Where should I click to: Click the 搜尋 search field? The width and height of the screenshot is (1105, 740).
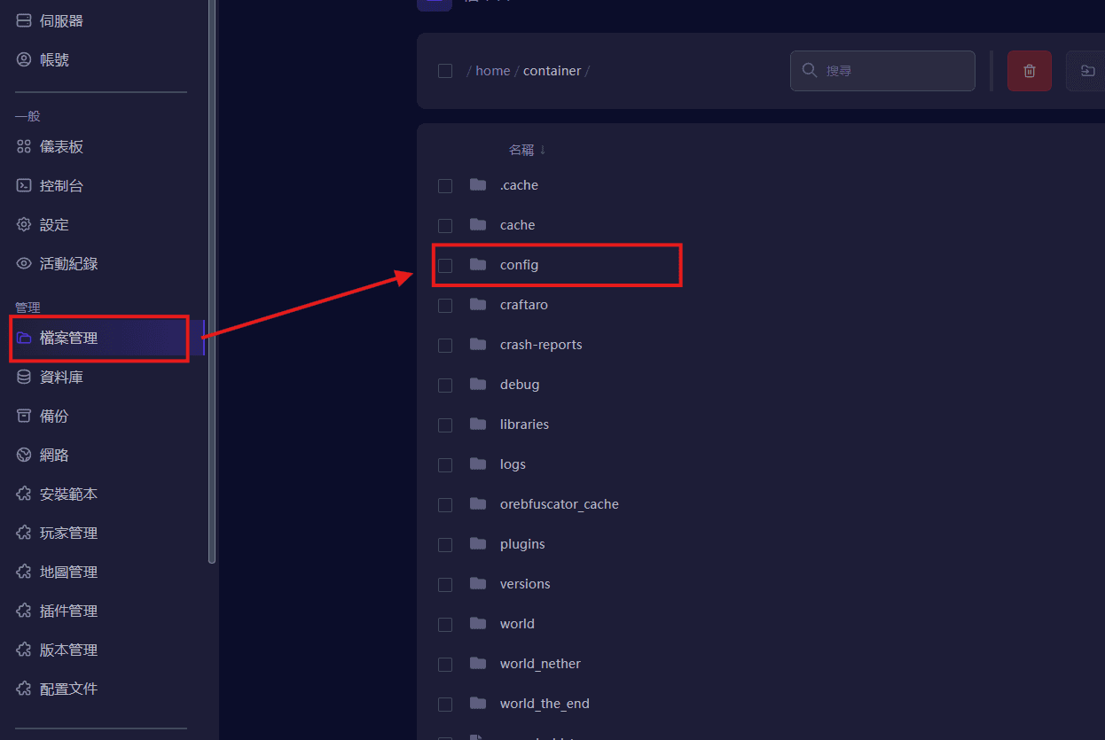pyautogui.click(x=891, y=71)
